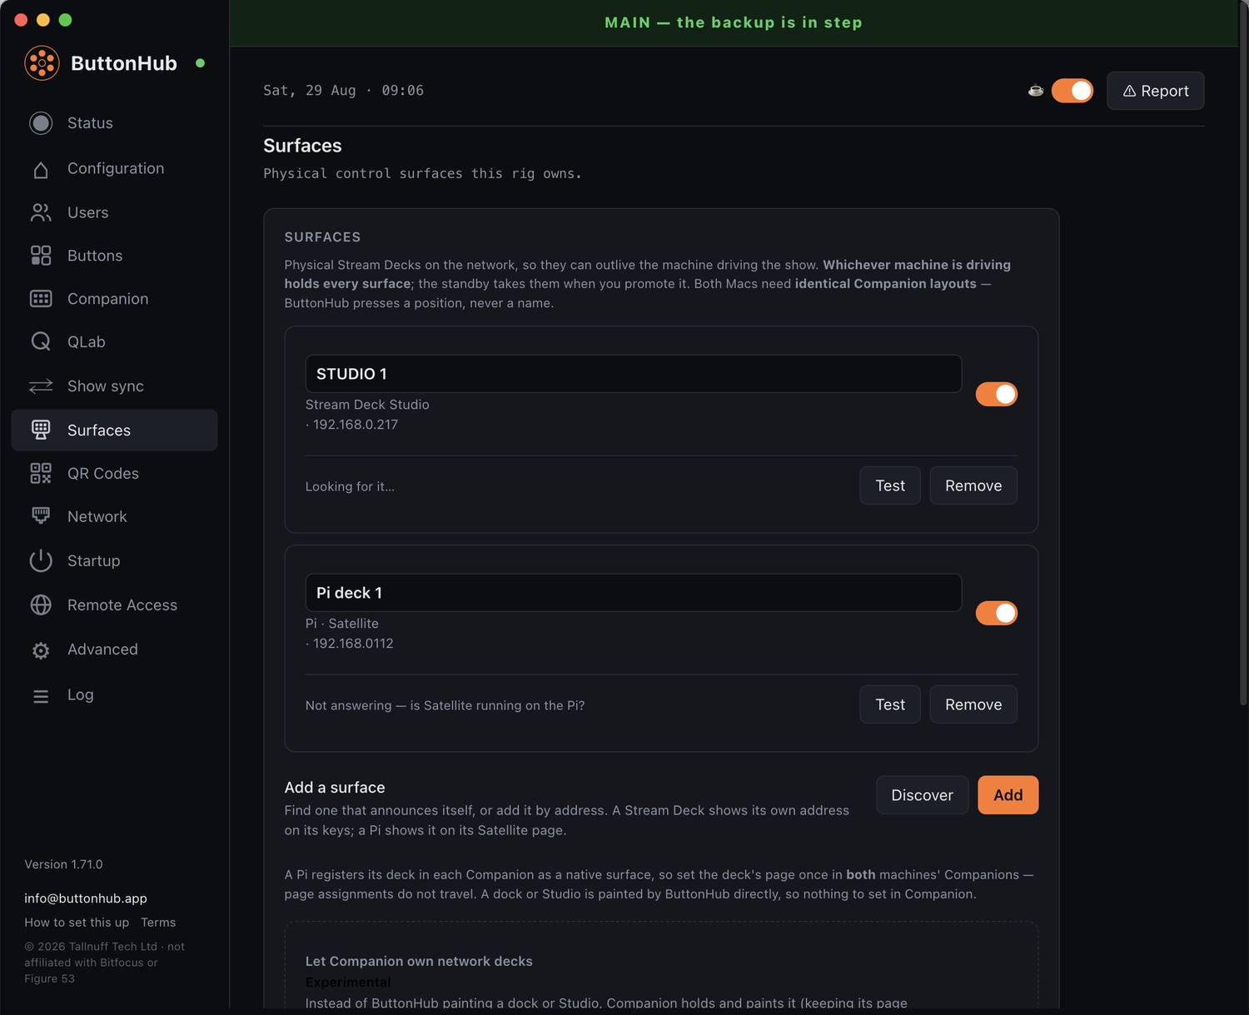Screen dimensions: 1249x1015
Task: Click the Version 1.71.0 text
Action: point(63,864)
